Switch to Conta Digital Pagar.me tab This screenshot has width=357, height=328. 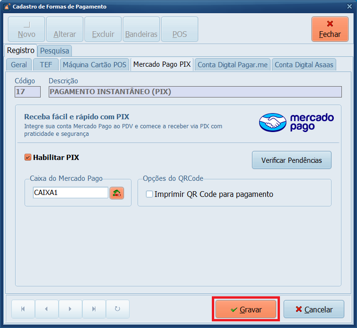[x=233, y=65]
